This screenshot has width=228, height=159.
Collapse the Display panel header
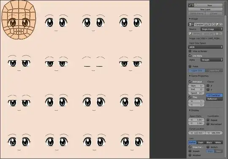(194, 110)
